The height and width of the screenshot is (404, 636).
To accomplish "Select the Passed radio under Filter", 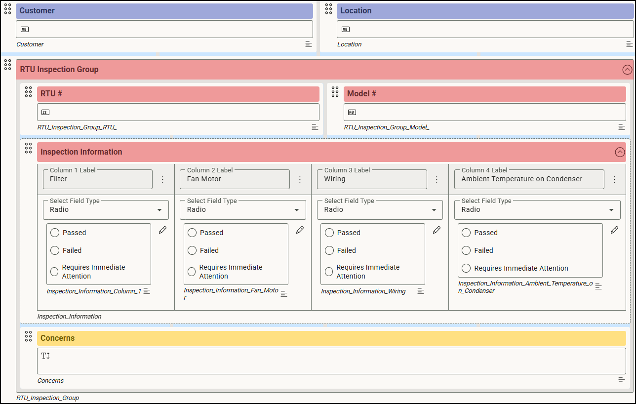I will [55, 233].
